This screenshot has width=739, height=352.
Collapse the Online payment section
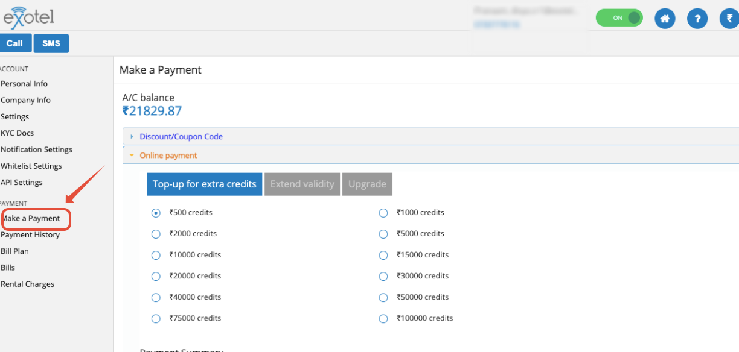[430, 156]
